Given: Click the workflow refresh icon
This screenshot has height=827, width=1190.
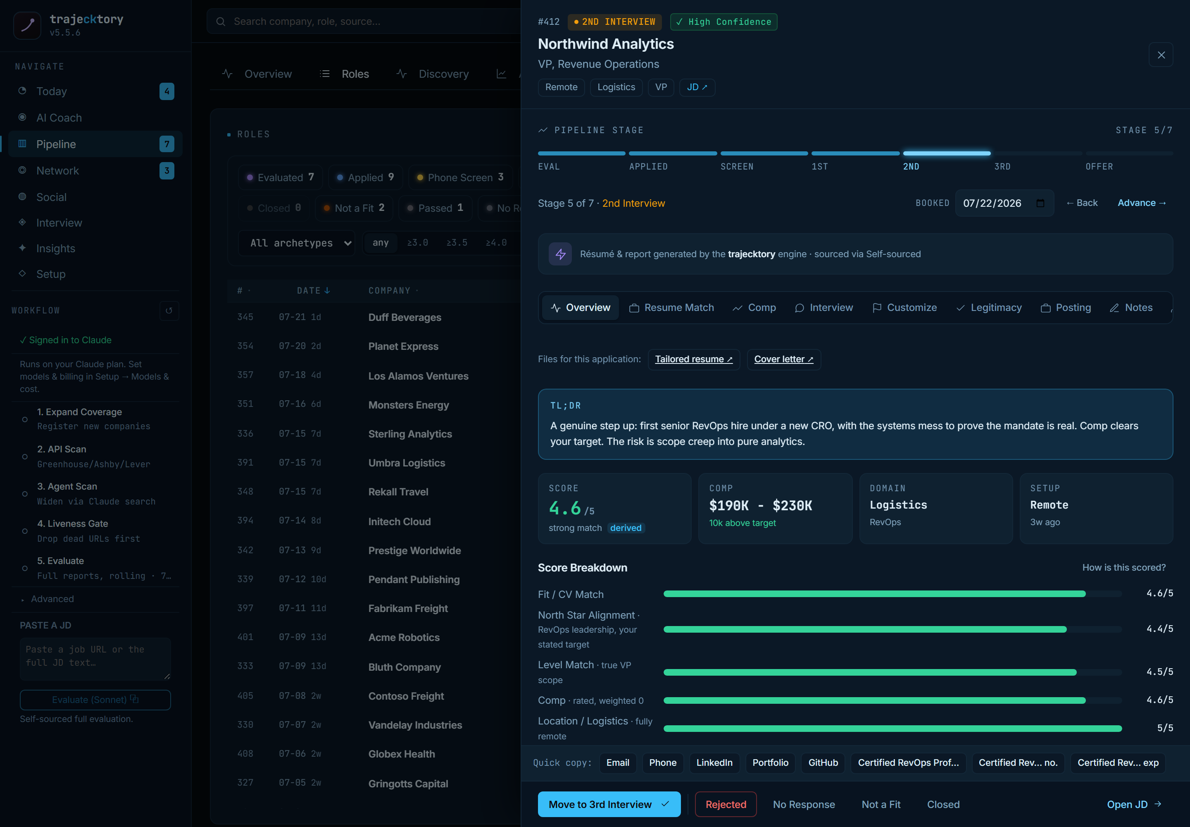Looking at the screenshot, I should coord(169,311).
